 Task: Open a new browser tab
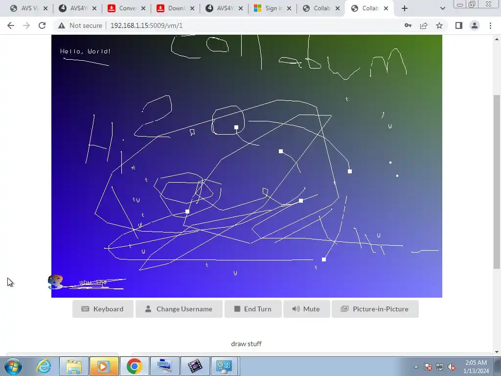[405, 9]
